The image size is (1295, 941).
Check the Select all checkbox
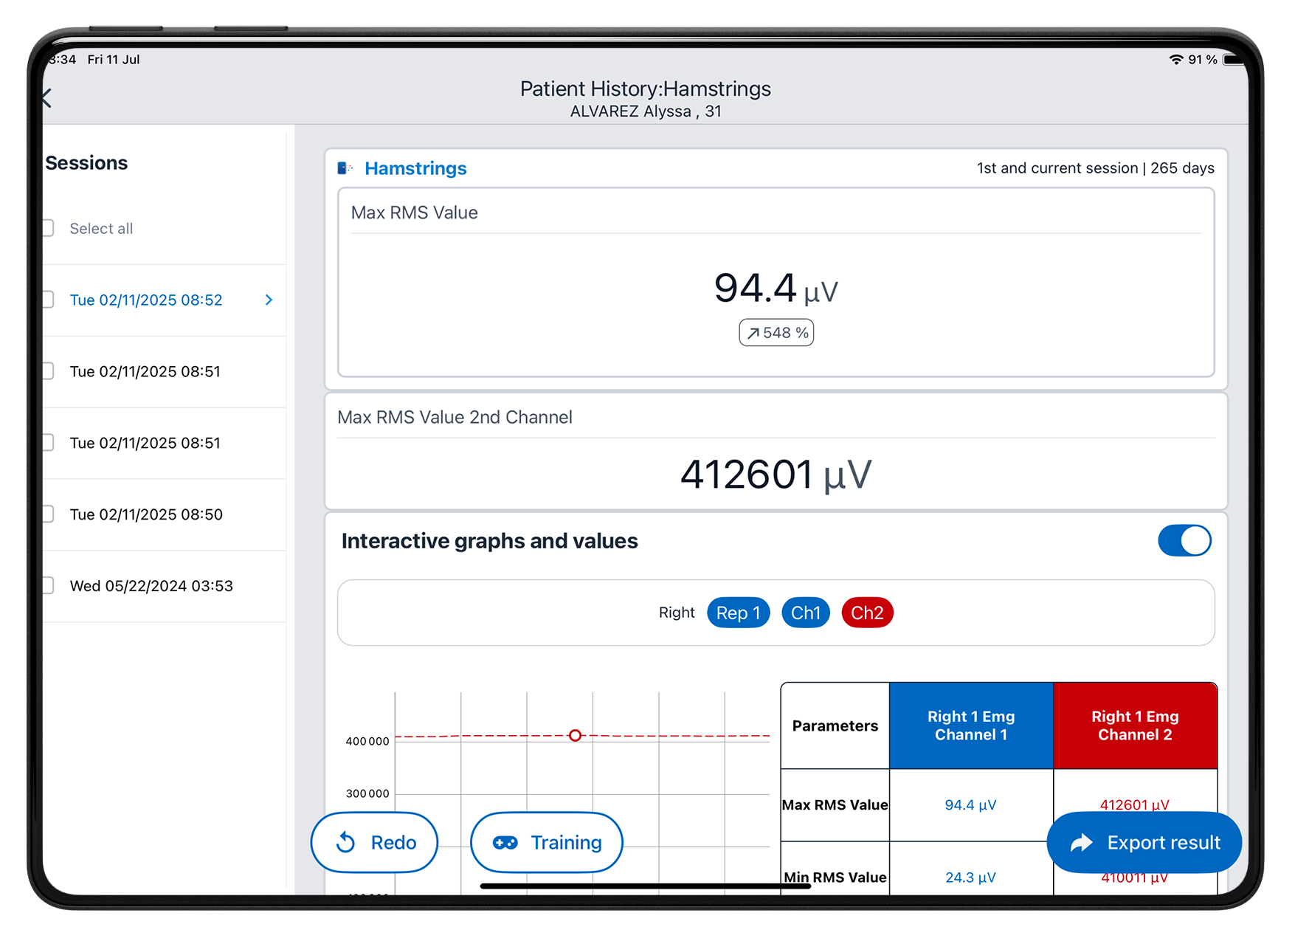(x=48, y=228)
